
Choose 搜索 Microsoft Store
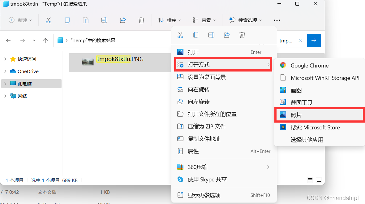coord(320,127)
